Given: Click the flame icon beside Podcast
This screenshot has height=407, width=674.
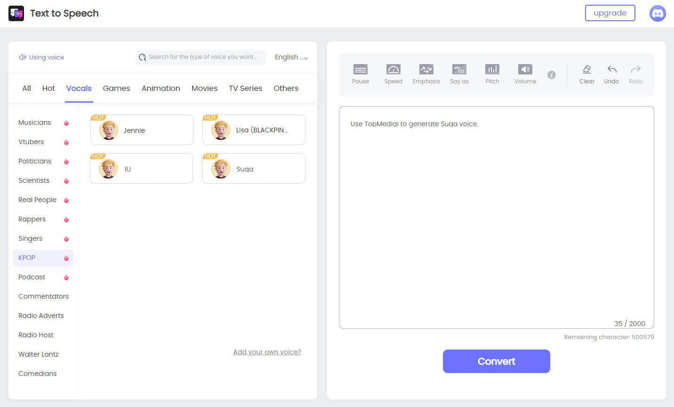Looking at the screenshot, I should pyautogui.click(x=66, y=277).
